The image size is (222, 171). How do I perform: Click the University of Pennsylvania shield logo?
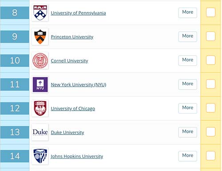click(40, 13)
